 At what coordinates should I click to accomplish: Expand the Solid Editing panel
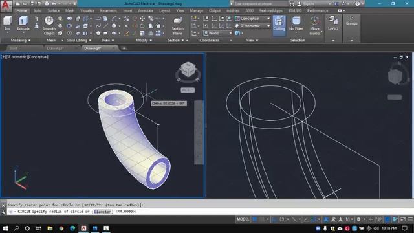pyautogui.click(x=79, y=40)
